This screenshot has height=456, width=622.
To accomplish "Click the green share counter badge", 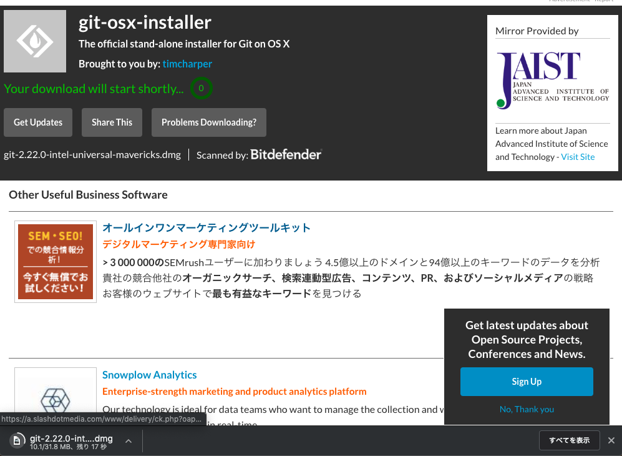I will tap(201, 88).
